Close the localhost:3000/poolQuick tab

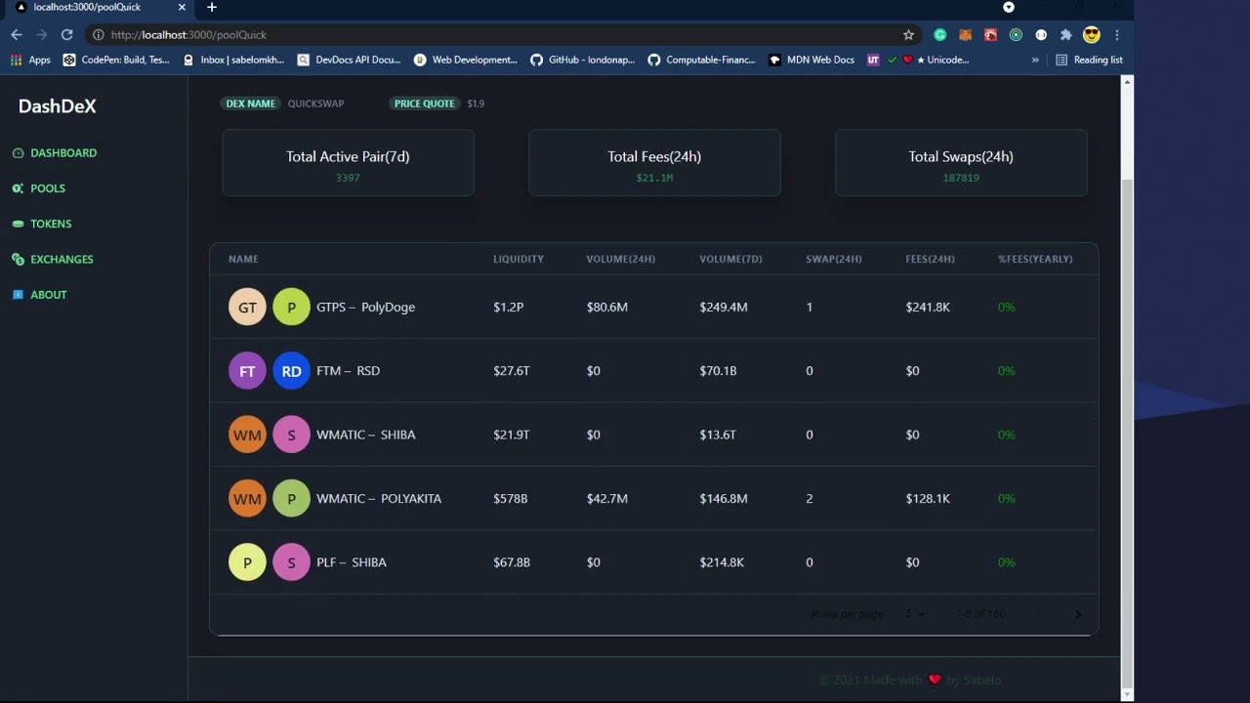click(181, 7)
